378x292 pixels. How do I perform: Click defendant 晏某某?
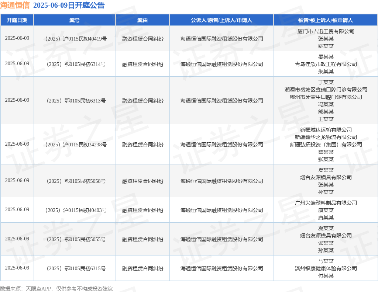point(326,57)
